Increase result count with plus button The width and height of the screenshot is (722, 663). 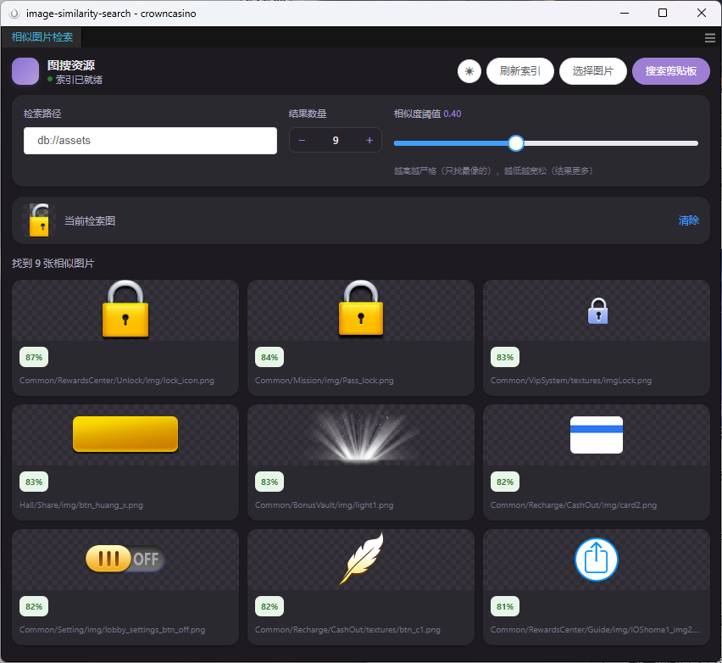coord(369,140)
